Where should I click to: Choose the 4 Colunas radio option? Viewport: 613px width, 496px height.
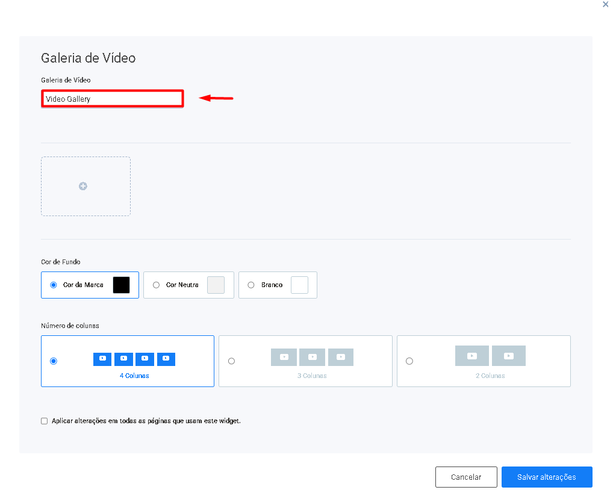tap(54, 361)
